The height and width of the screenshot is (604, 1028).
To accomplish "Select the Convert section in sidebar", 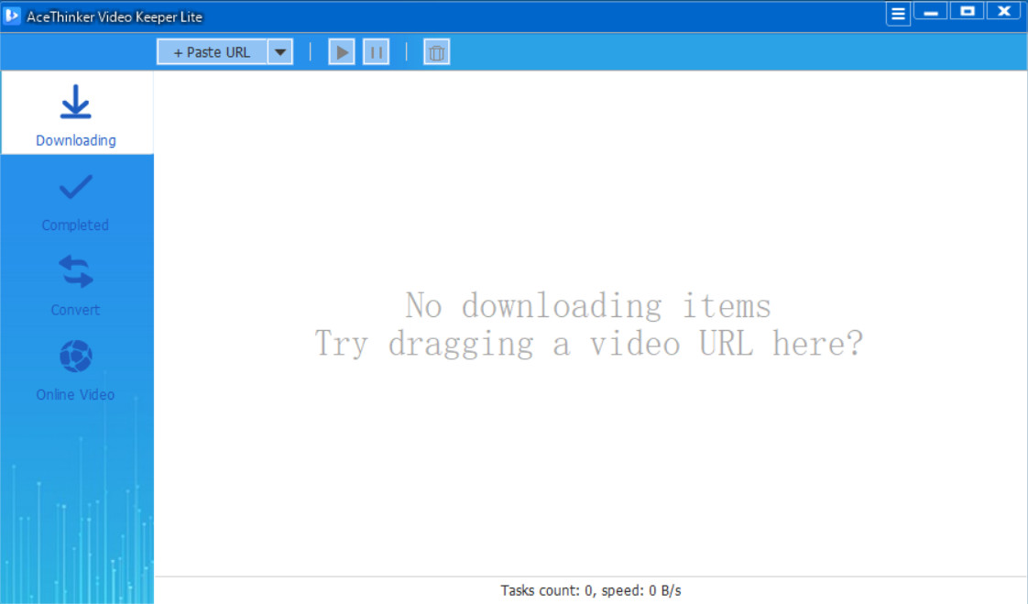I will pos(75,286).
